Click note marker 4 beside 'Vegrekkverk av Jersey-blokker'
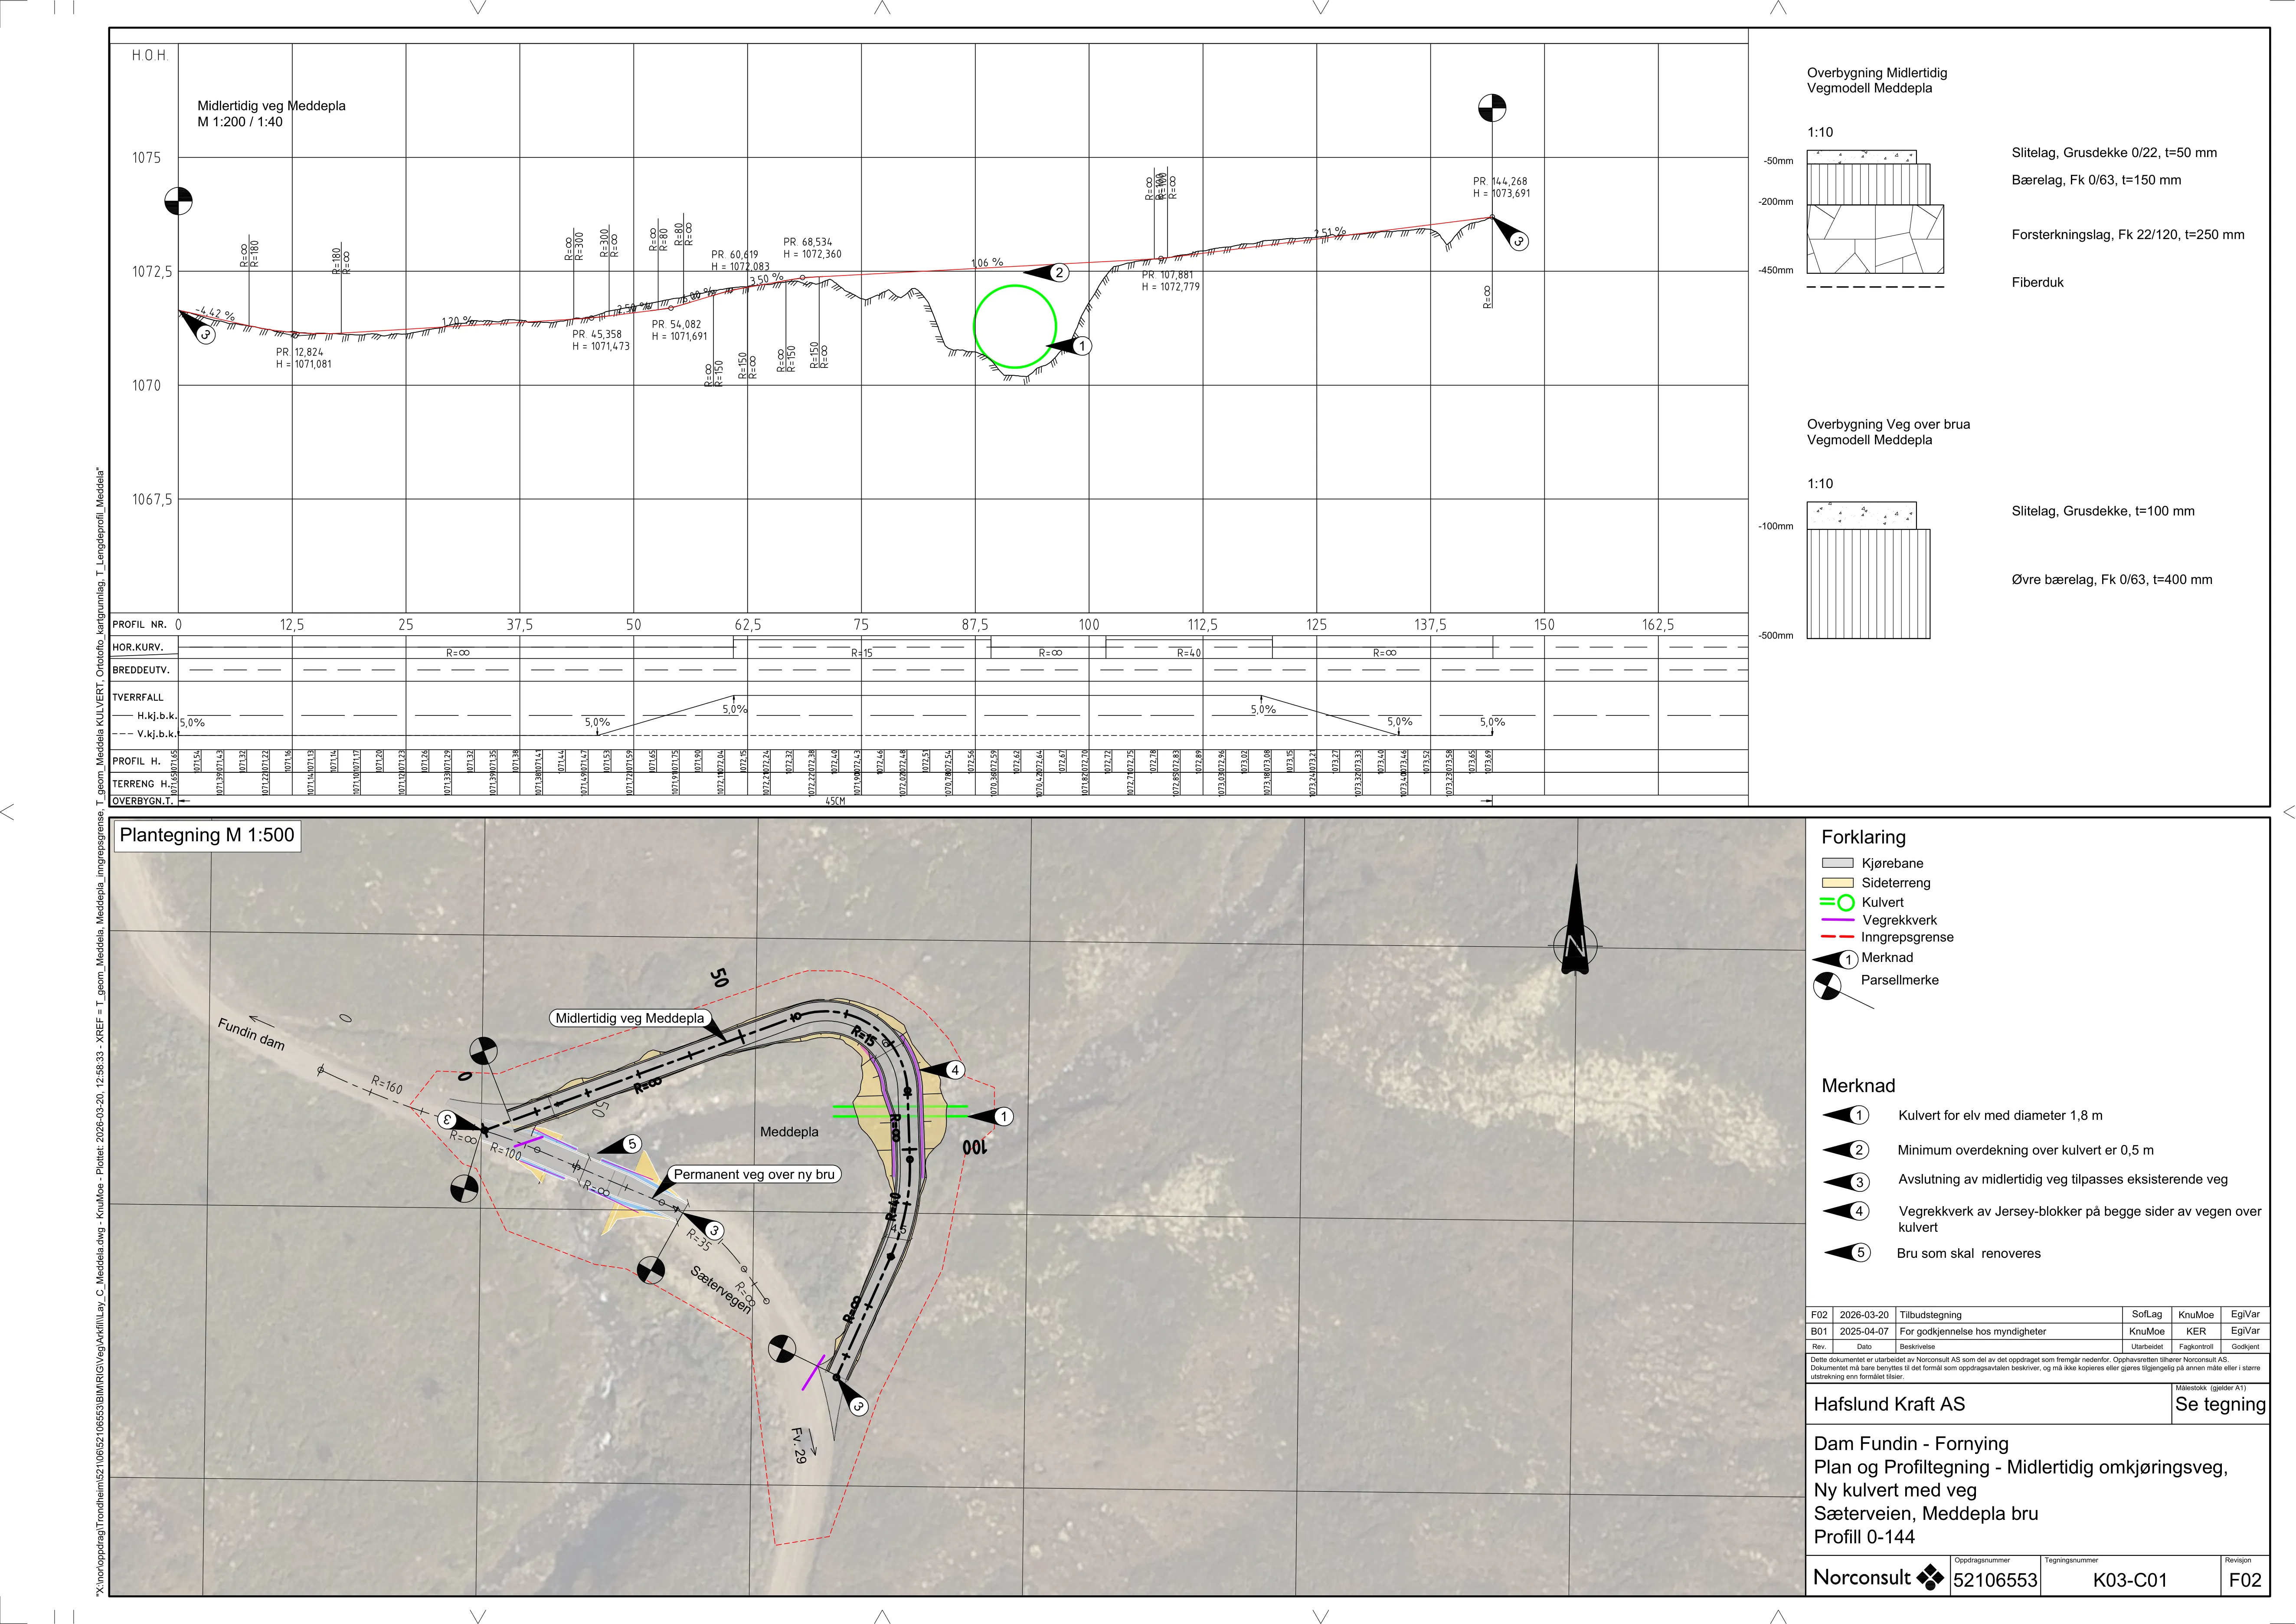The width and height of the screenshot is (2296, 1624). [x=1846, y=1212]
